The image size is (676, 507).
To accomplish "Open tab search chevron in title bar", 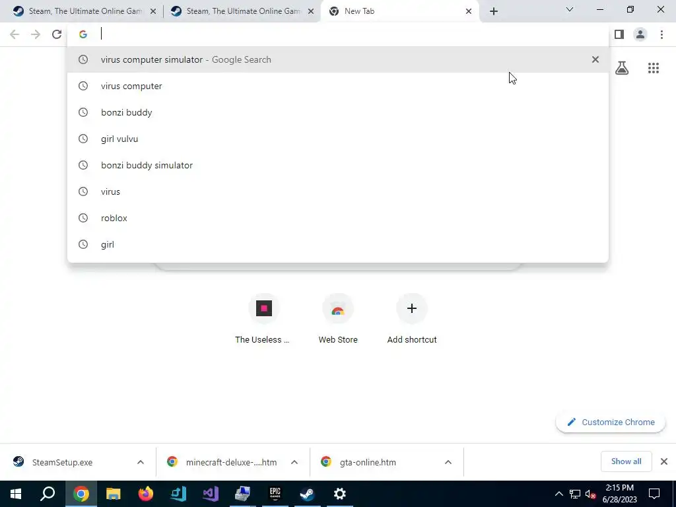I will click(x=570, y=9).
